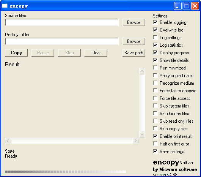Screen dimensions: 201x177
Task: Toggle the Save settings checkbox
Action: (155, 151)
